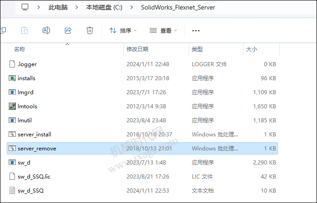This screenshot has width=317, height=203.
Task: Click the 文本文档 type cell
Action: 203,190
